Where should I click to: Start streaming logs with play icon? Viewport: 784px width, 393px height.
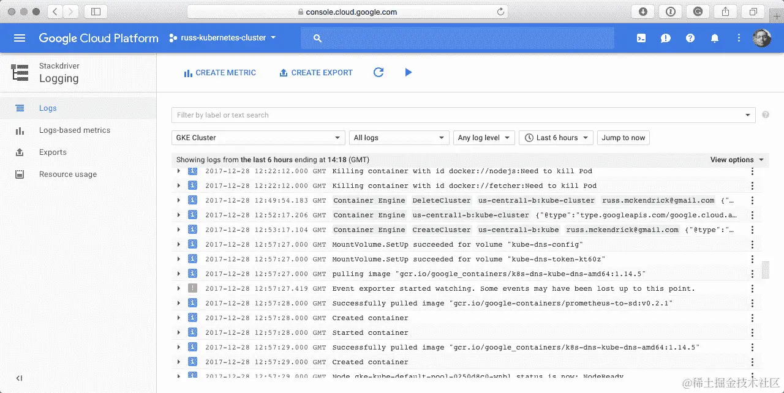pyautogui.click(x=409, y=72)
